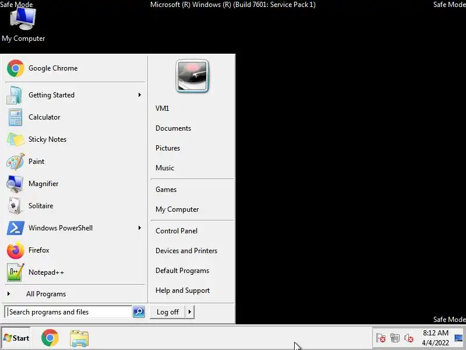The height and width of the screenshot is (350, 466).
Task: Open the Sticky Notes icon
Action: (16, 139)
